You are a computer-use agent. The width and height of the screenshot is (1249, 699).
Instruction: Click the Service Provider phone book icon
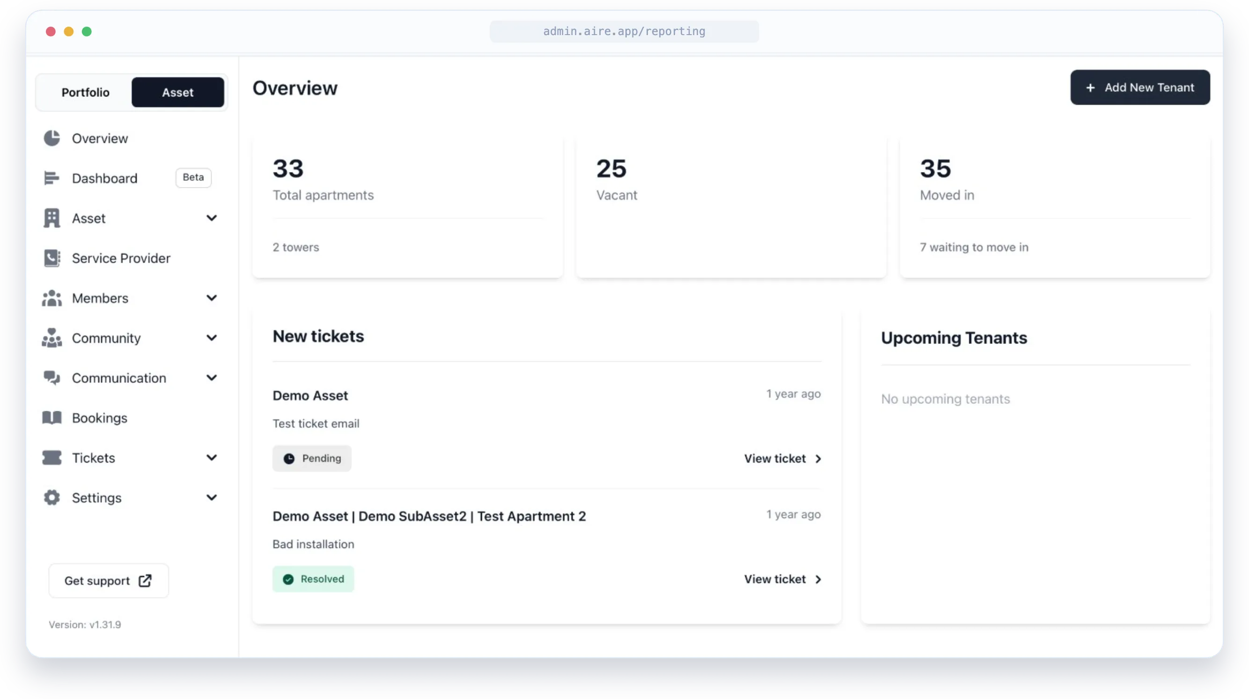point(52,258)
